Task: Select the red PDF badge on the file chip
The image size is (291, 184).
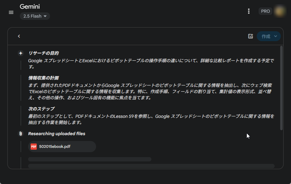Action: (34, 146)
